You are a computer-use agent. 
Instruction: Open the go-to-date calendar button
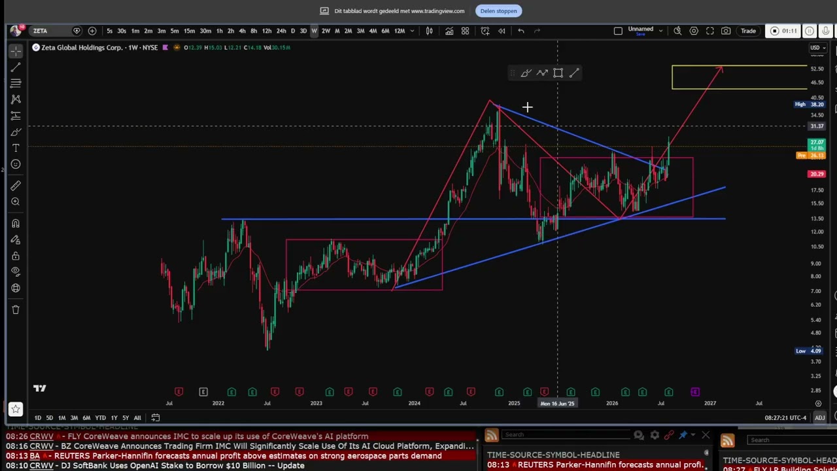pyautogui.click(x=156, y=418)
